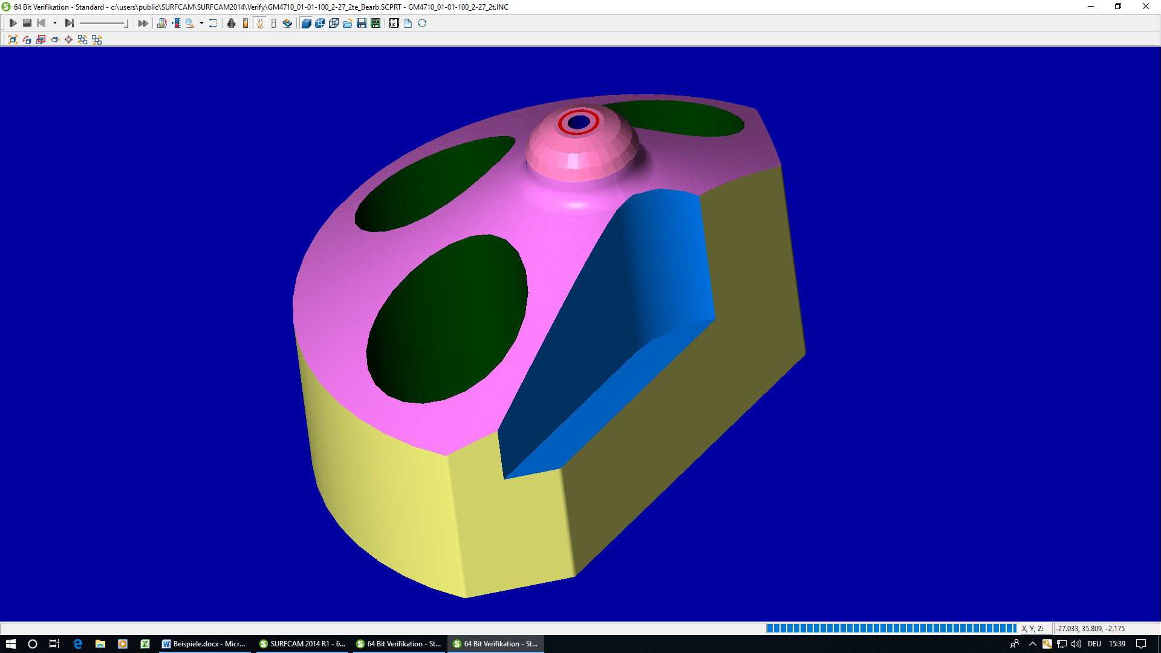
Task: Click the fast forward simulation icon
Action: pos(143,23)
